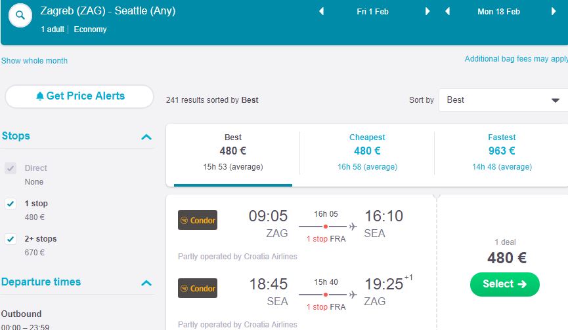This screenshot has height=330, width=568.
Task: Collapse the Departure times section
Action: (x=146, y=283)
